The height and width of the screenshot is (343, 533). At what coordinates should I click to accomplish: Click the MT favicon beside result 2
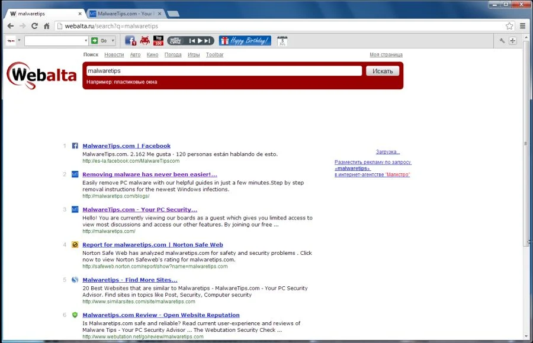pos(75,174)
